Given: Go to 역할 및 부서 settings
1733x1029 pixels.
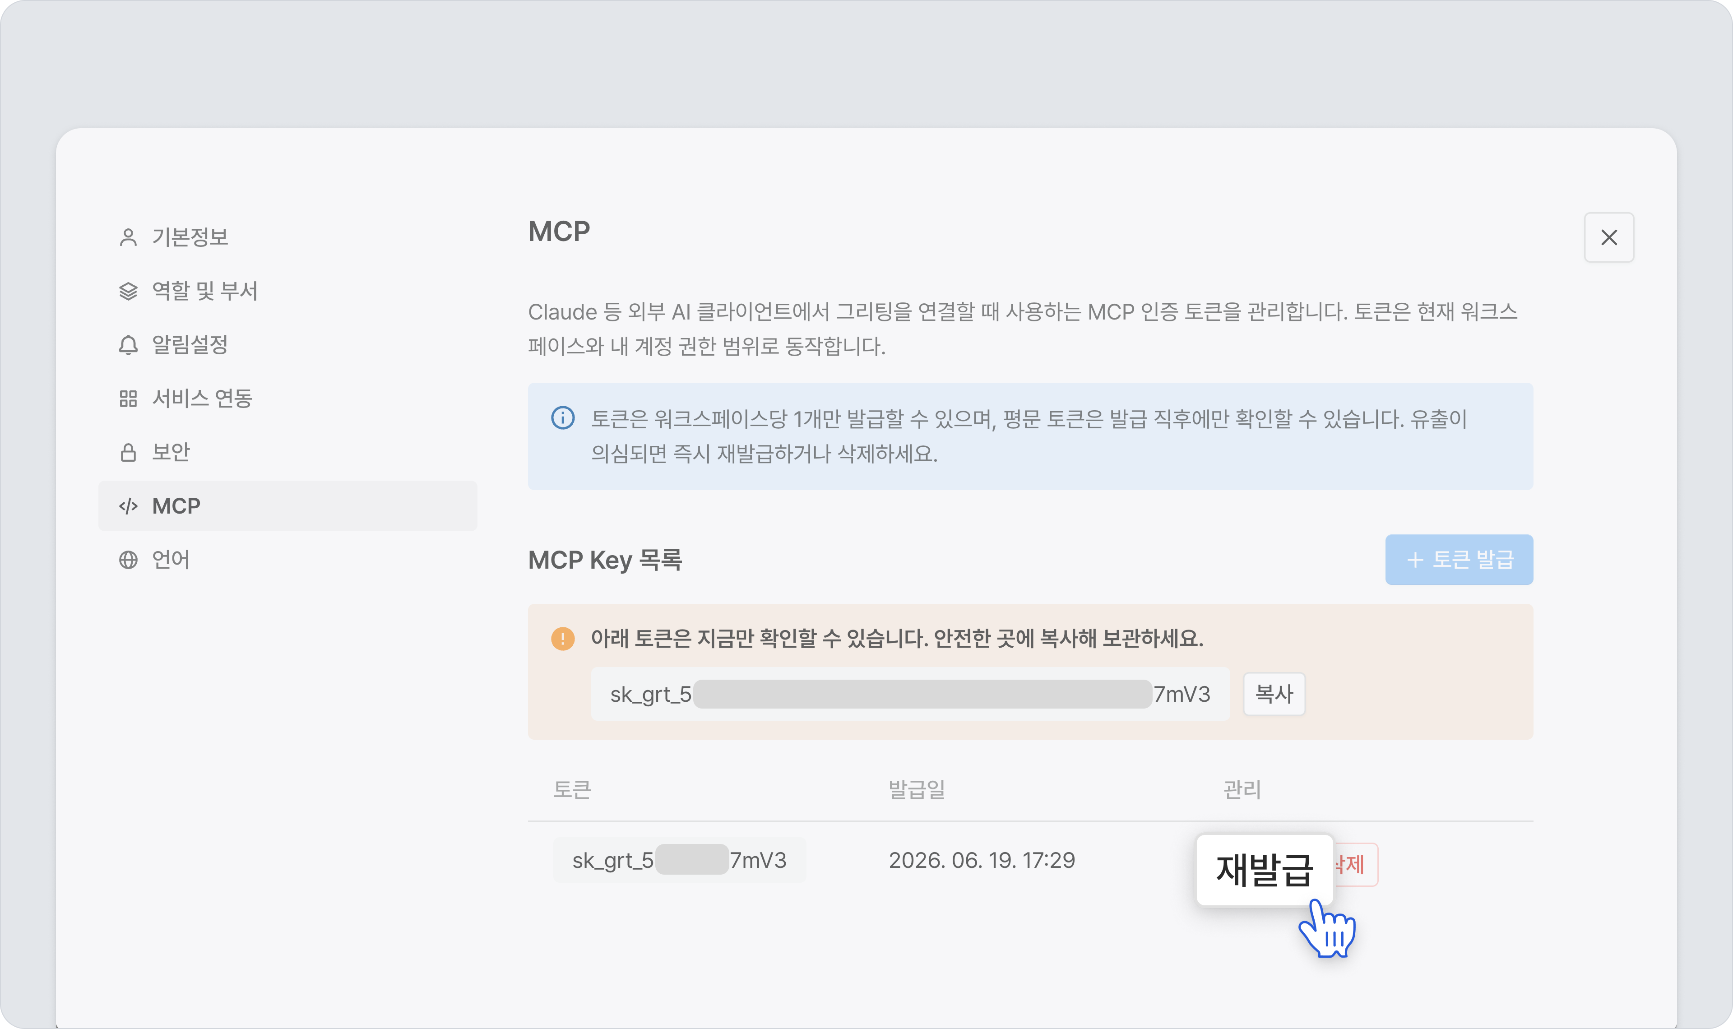Looking at the screenshot, I should (287, 291).
